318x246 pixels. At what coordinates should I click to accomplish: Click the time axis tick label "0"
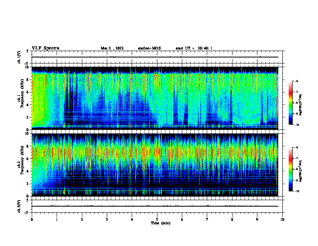pyautogui.click(x=32, y=219)
